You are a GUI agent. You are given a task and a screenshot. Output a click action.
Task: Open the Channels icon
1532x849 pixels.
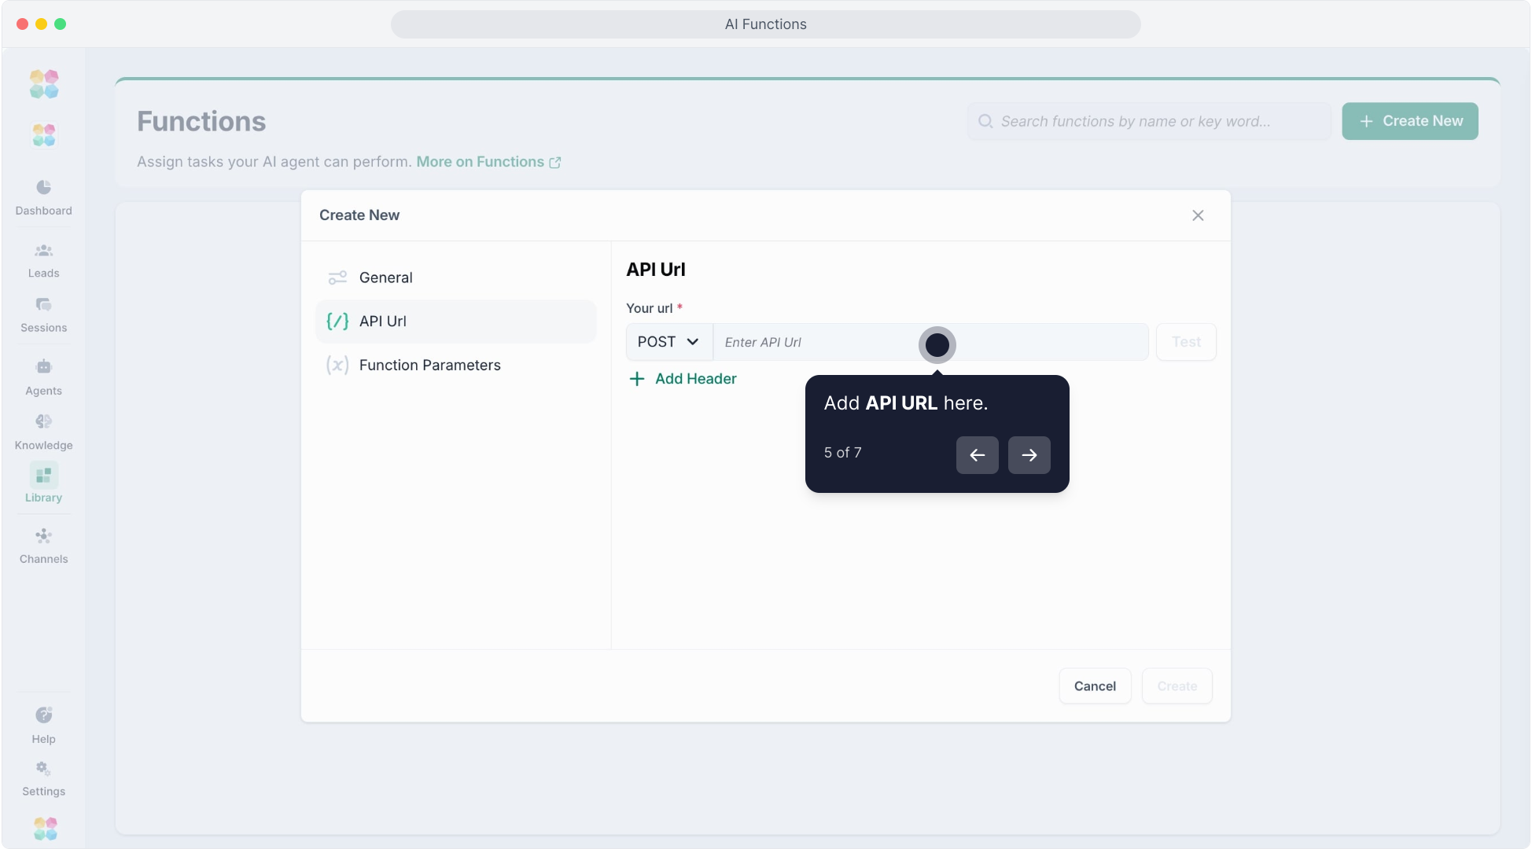tap(43, 536)
